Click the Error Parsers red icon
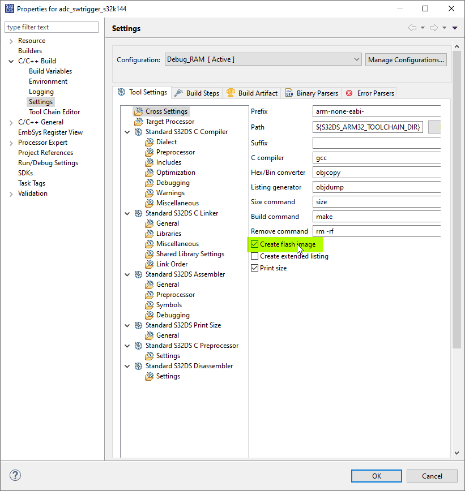The image size is (465, 491). [349, 93]
